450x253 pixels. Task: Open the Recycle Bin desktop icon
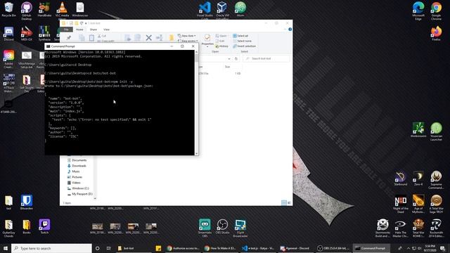[x=8, y=10]
